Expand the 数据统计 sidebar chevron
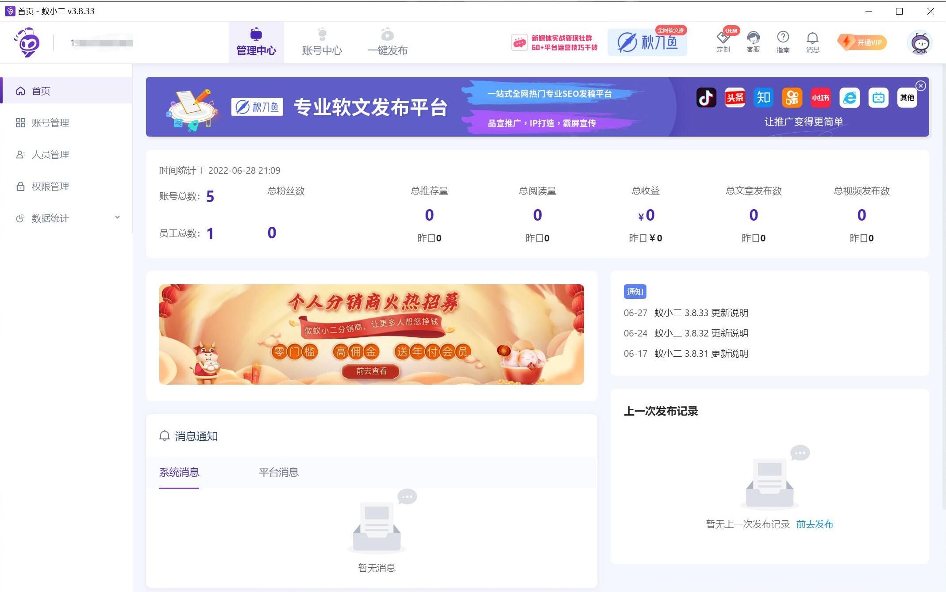 point(117,217)
